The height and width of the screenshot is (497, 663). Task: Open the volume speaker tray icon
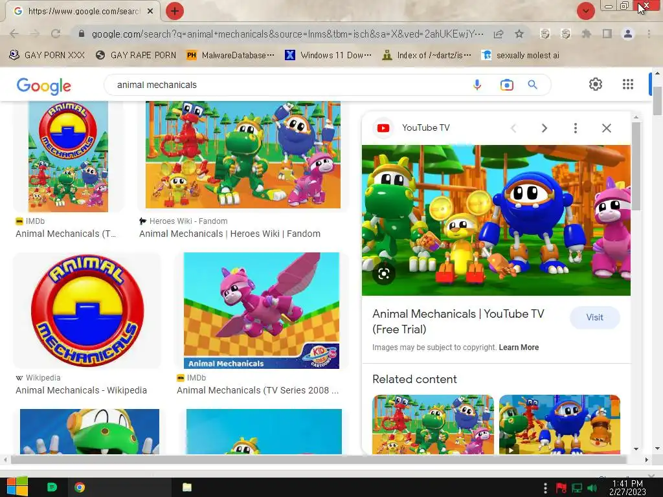592,488
